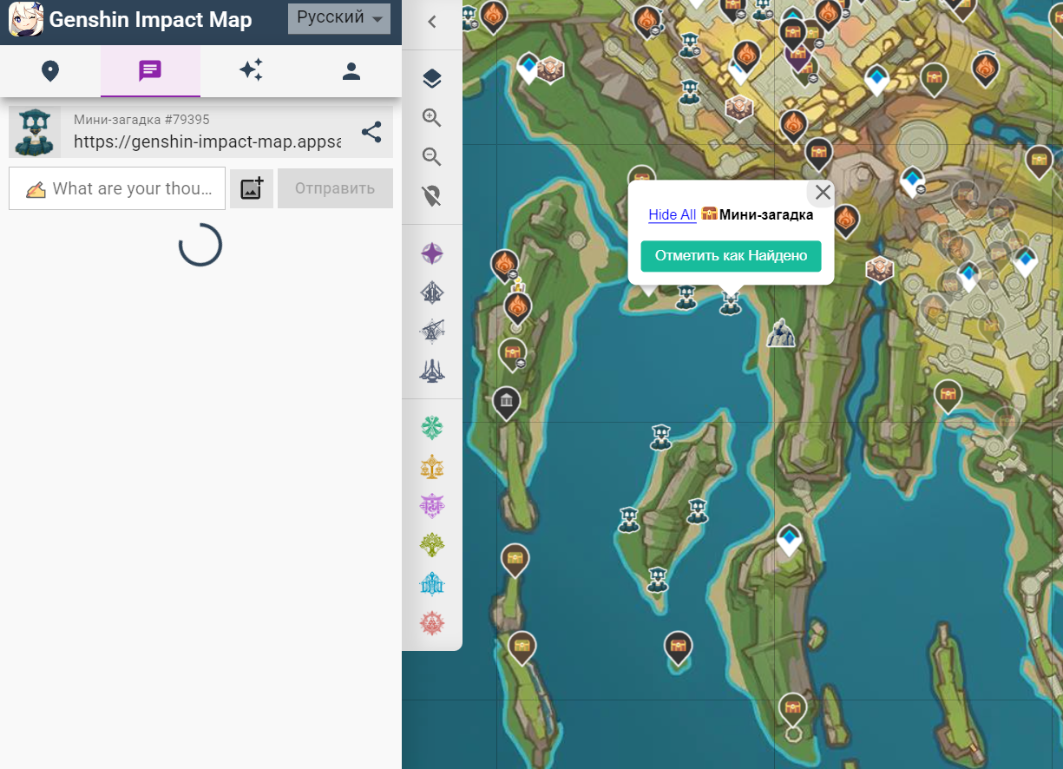1063x769 pixels.
Task: Select the purple four-point star icon
Action: [x=432, y=254]
